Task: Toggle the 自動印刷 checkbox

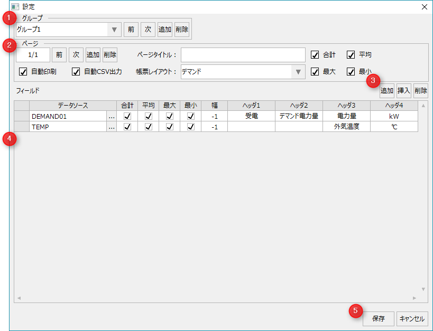Action: click(23, 72)
